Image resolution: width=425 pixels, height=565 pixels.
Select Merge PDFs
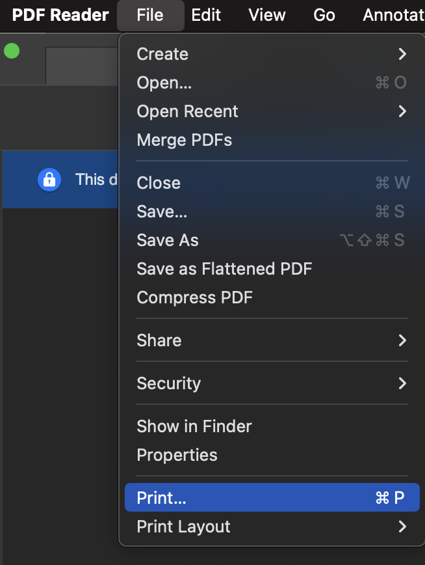pyautogui.click(x=272, y=140)
